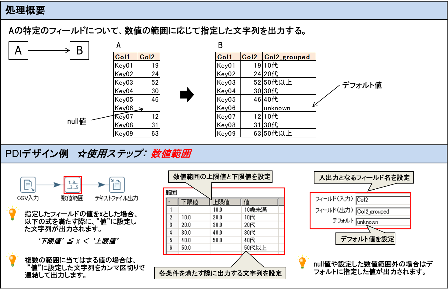448x289 pixels.
Task: Click the 数値範囲 step icon
Action: [x=73, y=185]
